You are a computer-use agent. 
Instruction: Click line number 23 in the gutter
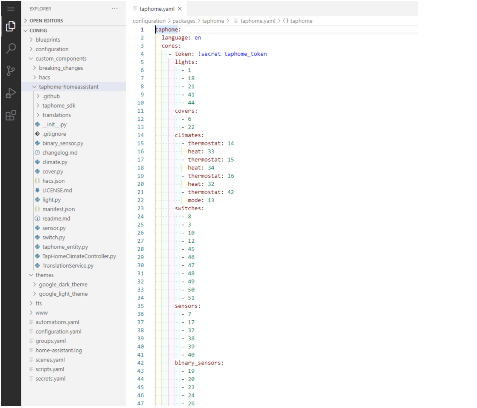coord(140,208)
